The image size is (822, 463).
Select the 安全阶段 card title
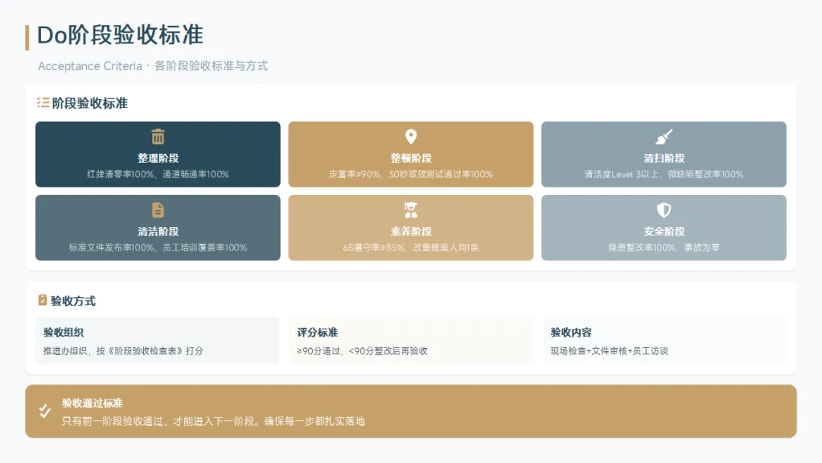pos(664,231)
